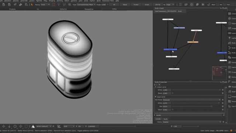
Task: Reset the Input Level White value
Action: pyautogui.click(x=223, y=103)
